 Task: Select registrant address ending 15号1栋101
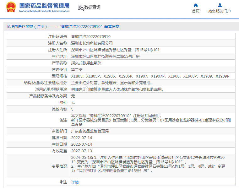[115, 50]
